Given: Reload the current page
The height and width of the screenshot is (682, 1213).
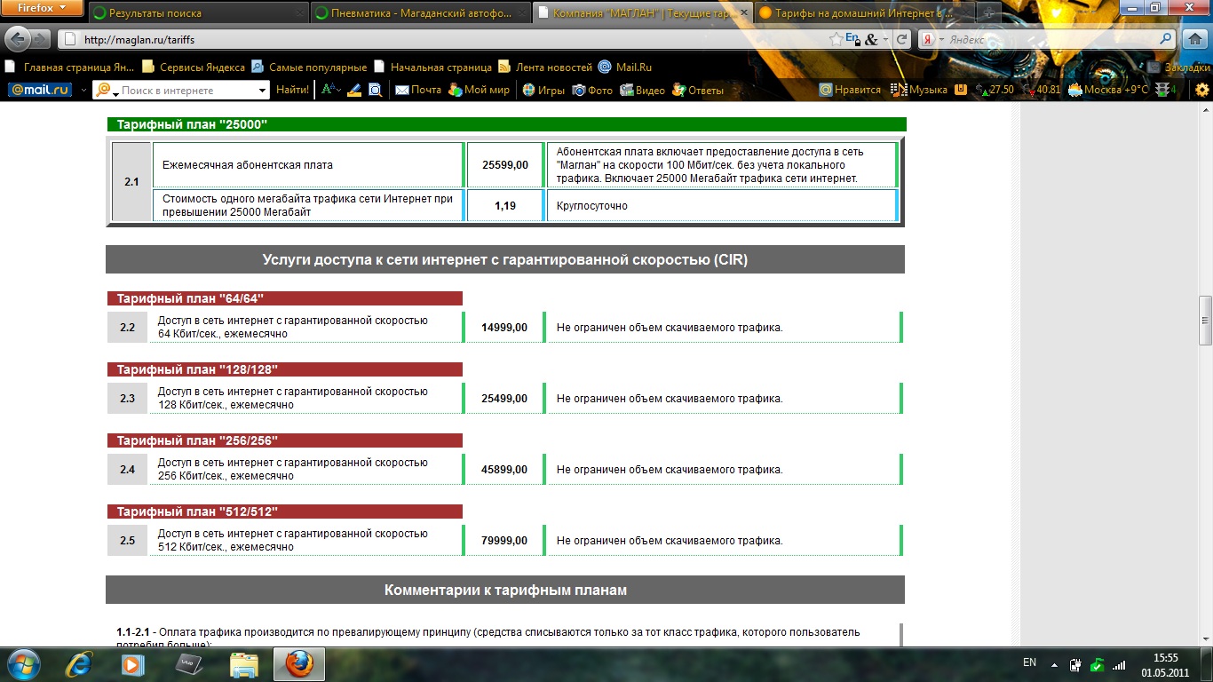Looking at the screenshot, I should [901, 39].
